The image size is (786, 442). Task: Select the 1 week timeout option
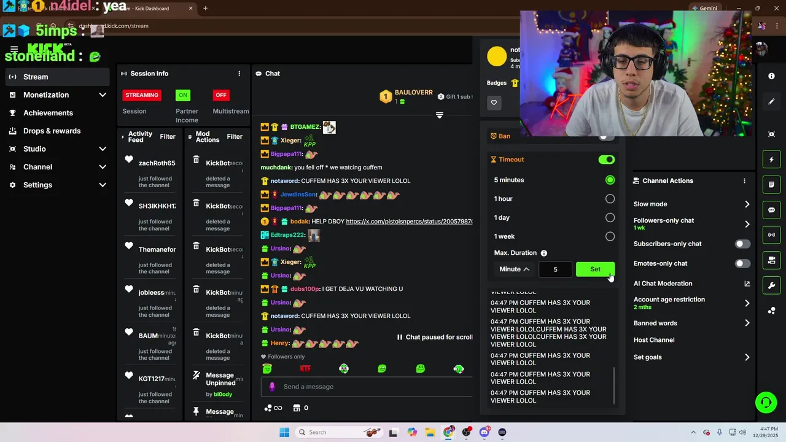(x=610, y=236)
